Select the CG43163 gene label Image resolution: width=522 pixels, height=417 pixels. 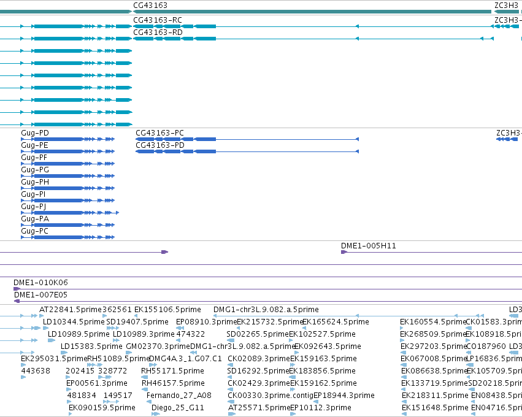coord(150,6)
